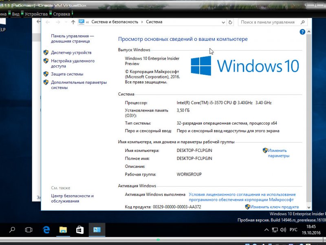
Task: Click product code 00329-00000-00003-AA372
Action: point(177,207)
